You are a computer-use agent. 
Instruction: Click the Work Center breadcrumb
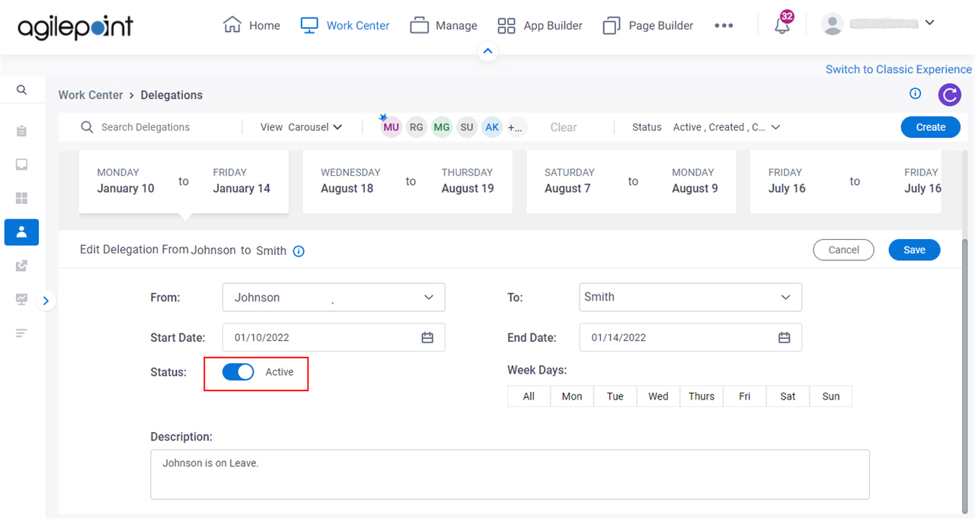pyautogui.click(x=91, y=95)
